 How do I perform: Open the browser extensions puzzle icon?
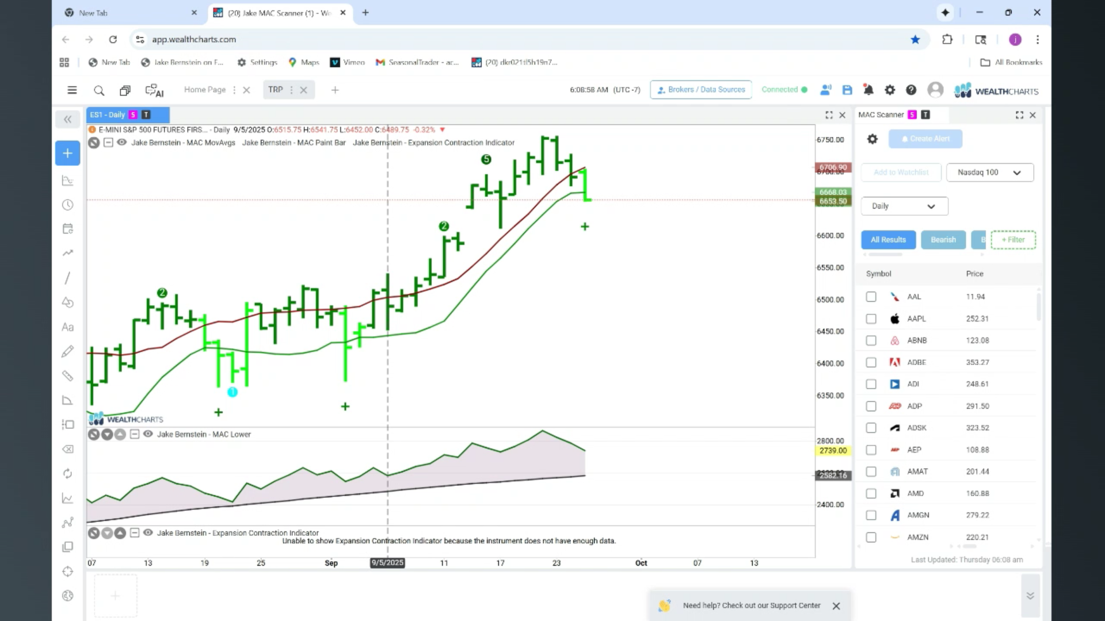tap(947, 39)
